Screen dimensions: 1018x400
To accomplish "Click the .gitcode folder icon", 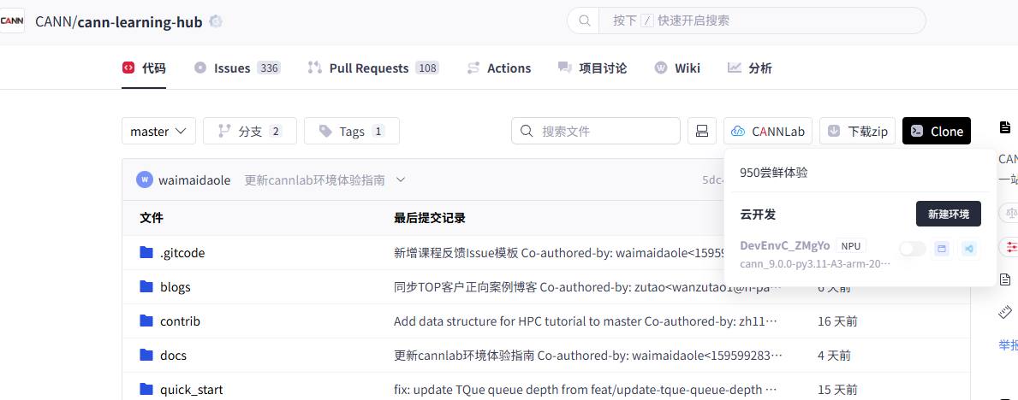I will (146, 252).
